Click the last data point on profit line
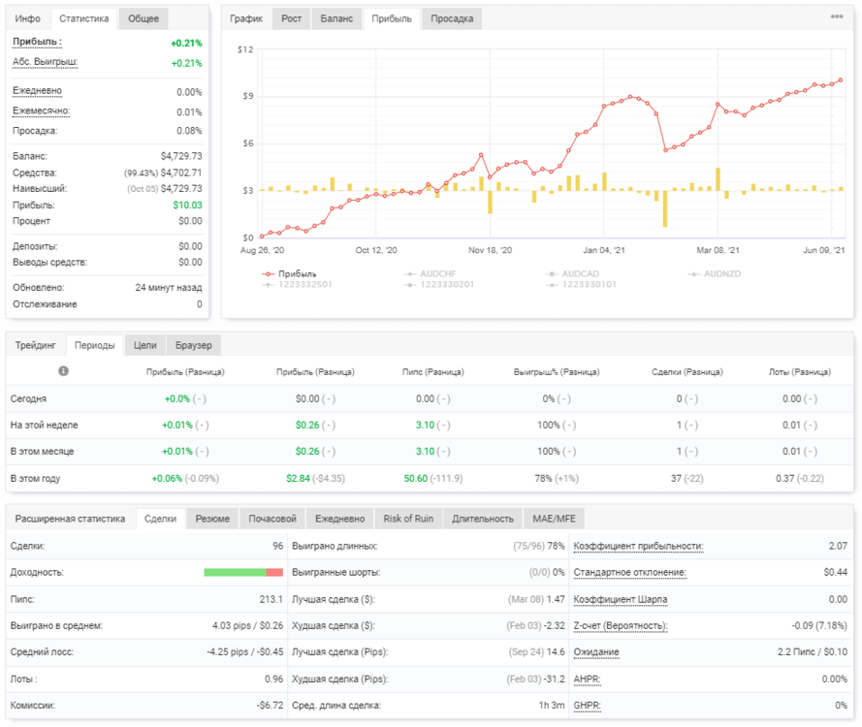862x727 pixels. click(x=840, y=80)
